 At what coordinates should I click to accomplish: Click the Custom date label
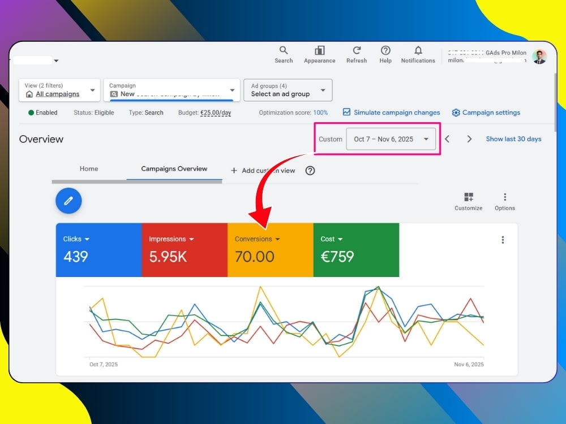pos(331,139)
